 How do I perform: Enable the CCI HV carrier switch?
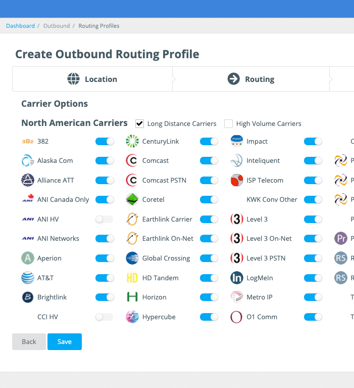[105, 317]
